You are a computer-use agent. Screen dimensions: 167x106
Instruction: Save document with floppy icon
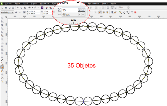coord(9,8)
